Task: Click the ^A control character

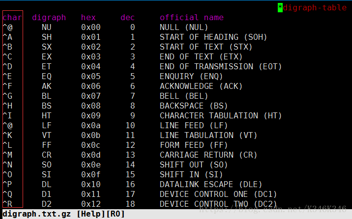Action: click(x=7, y=37)
